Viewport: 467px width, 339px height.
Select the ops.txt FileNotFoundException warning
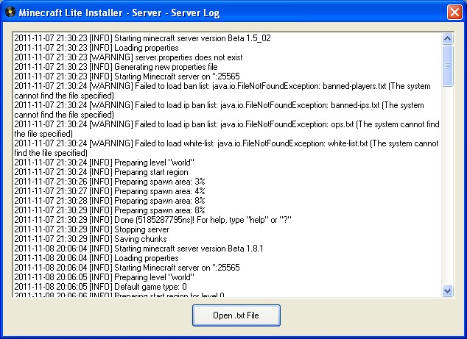click(227, 129)
